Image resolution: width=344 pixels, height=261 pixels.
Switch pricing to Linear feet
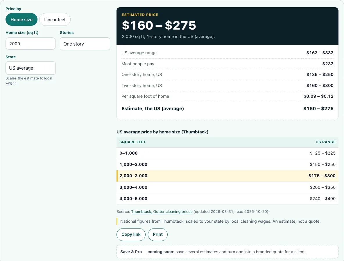[55, 19]
